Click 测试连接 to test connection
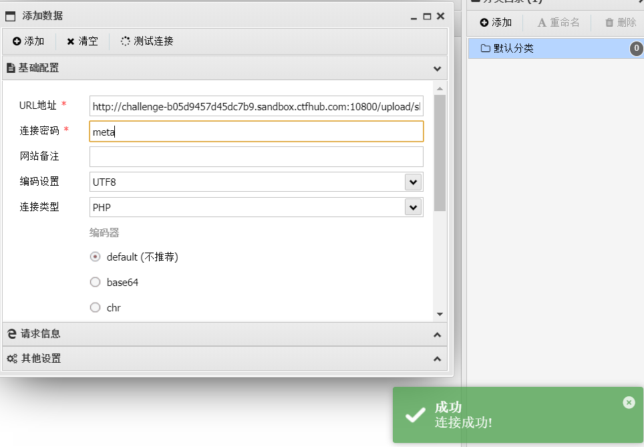Viewport: 644px width, 447px height. [147, 41]
